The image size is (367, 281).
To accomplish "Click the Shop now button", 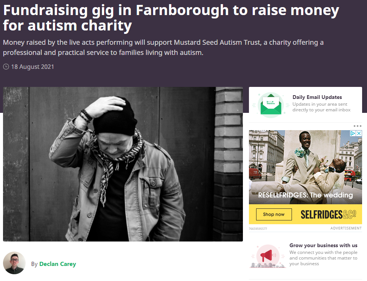I will pos(274,214).
